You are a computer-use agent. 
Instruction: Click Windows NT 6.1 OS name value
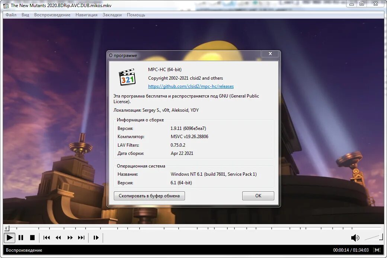[x=214, y=174]
